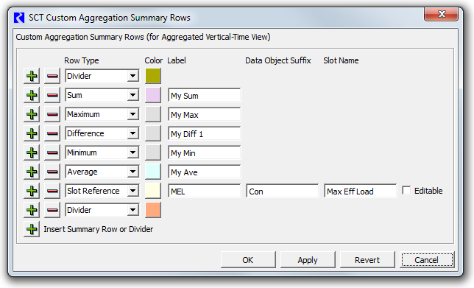Click the gray color swatch of Difference row
This screenshot has width=474, height=288.
153,133
